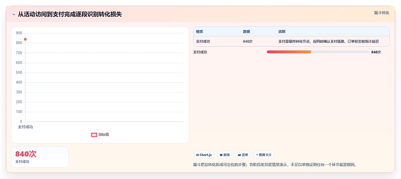The image size is (401, 179).
Task: Click the 说明 column header
Action: click(x=282, y=32)
